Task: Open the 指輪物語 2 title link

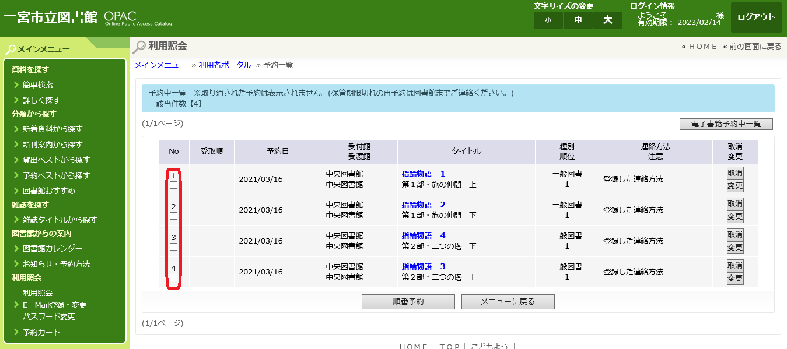Action: pyautogui.click(x=424, y=205)
